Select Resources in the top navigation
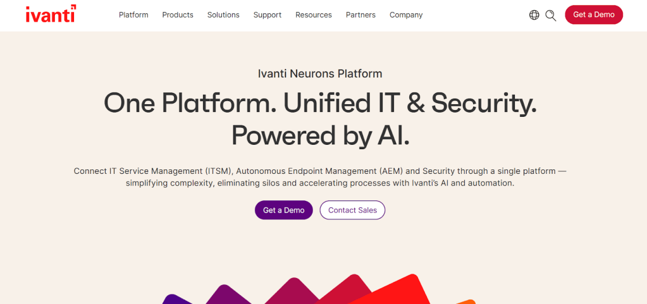 coord(314,15)
